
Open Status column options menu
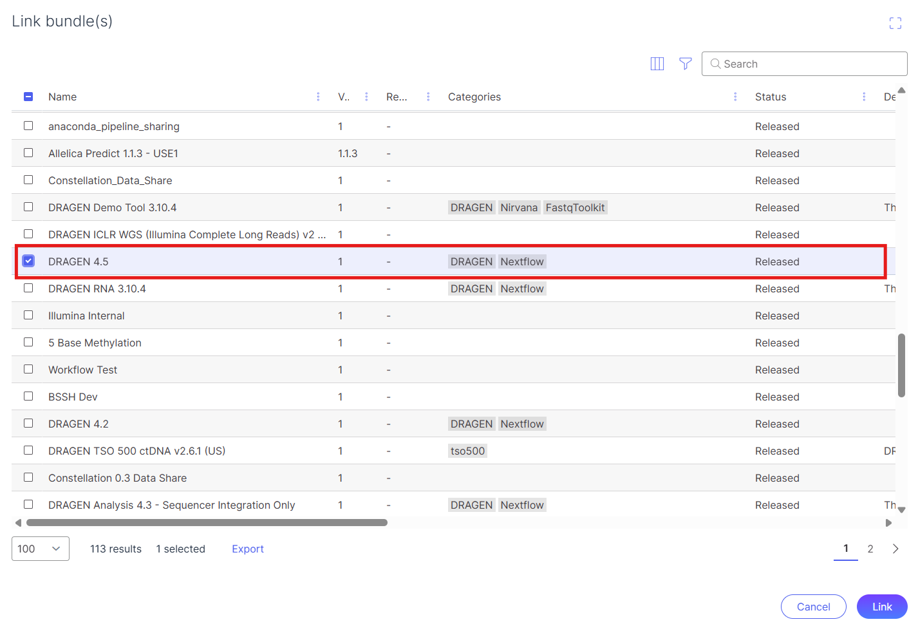pyautogui.click(x=864, y=97)
